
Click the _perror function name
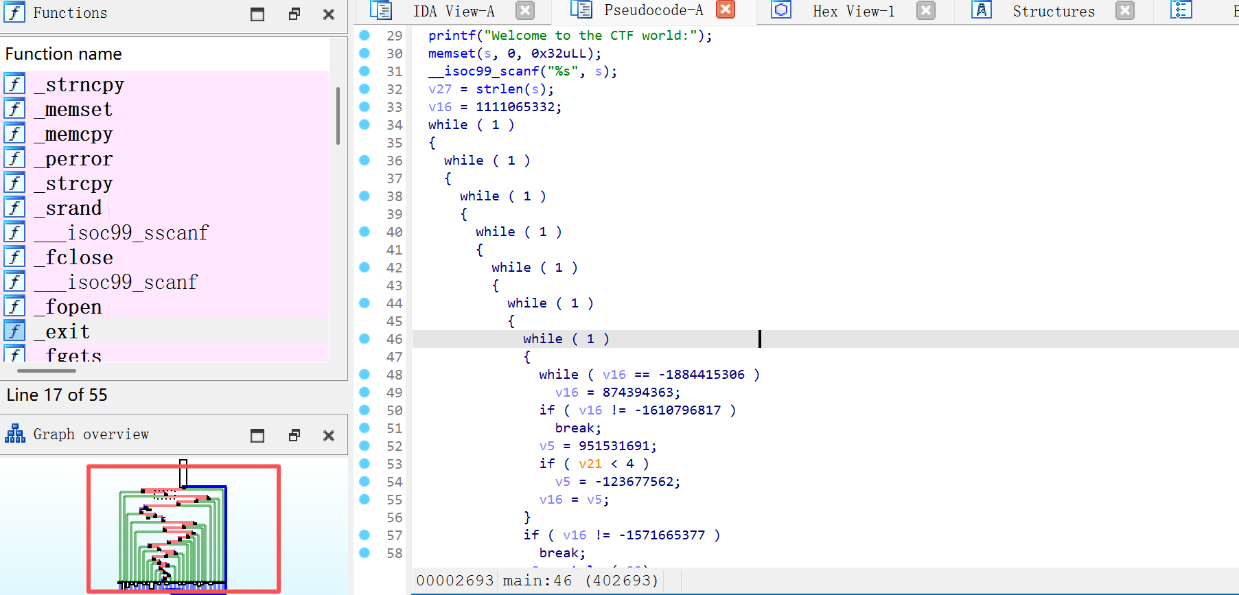pyautogui.click(x=73, y=159)
